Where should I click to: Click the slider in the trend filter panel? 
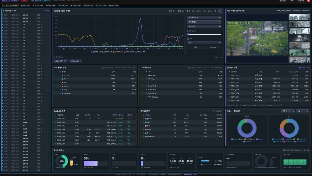coord(204,34)
